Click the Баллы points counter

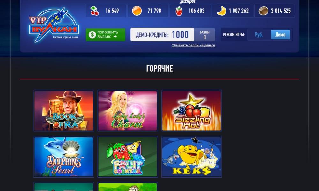204,35
